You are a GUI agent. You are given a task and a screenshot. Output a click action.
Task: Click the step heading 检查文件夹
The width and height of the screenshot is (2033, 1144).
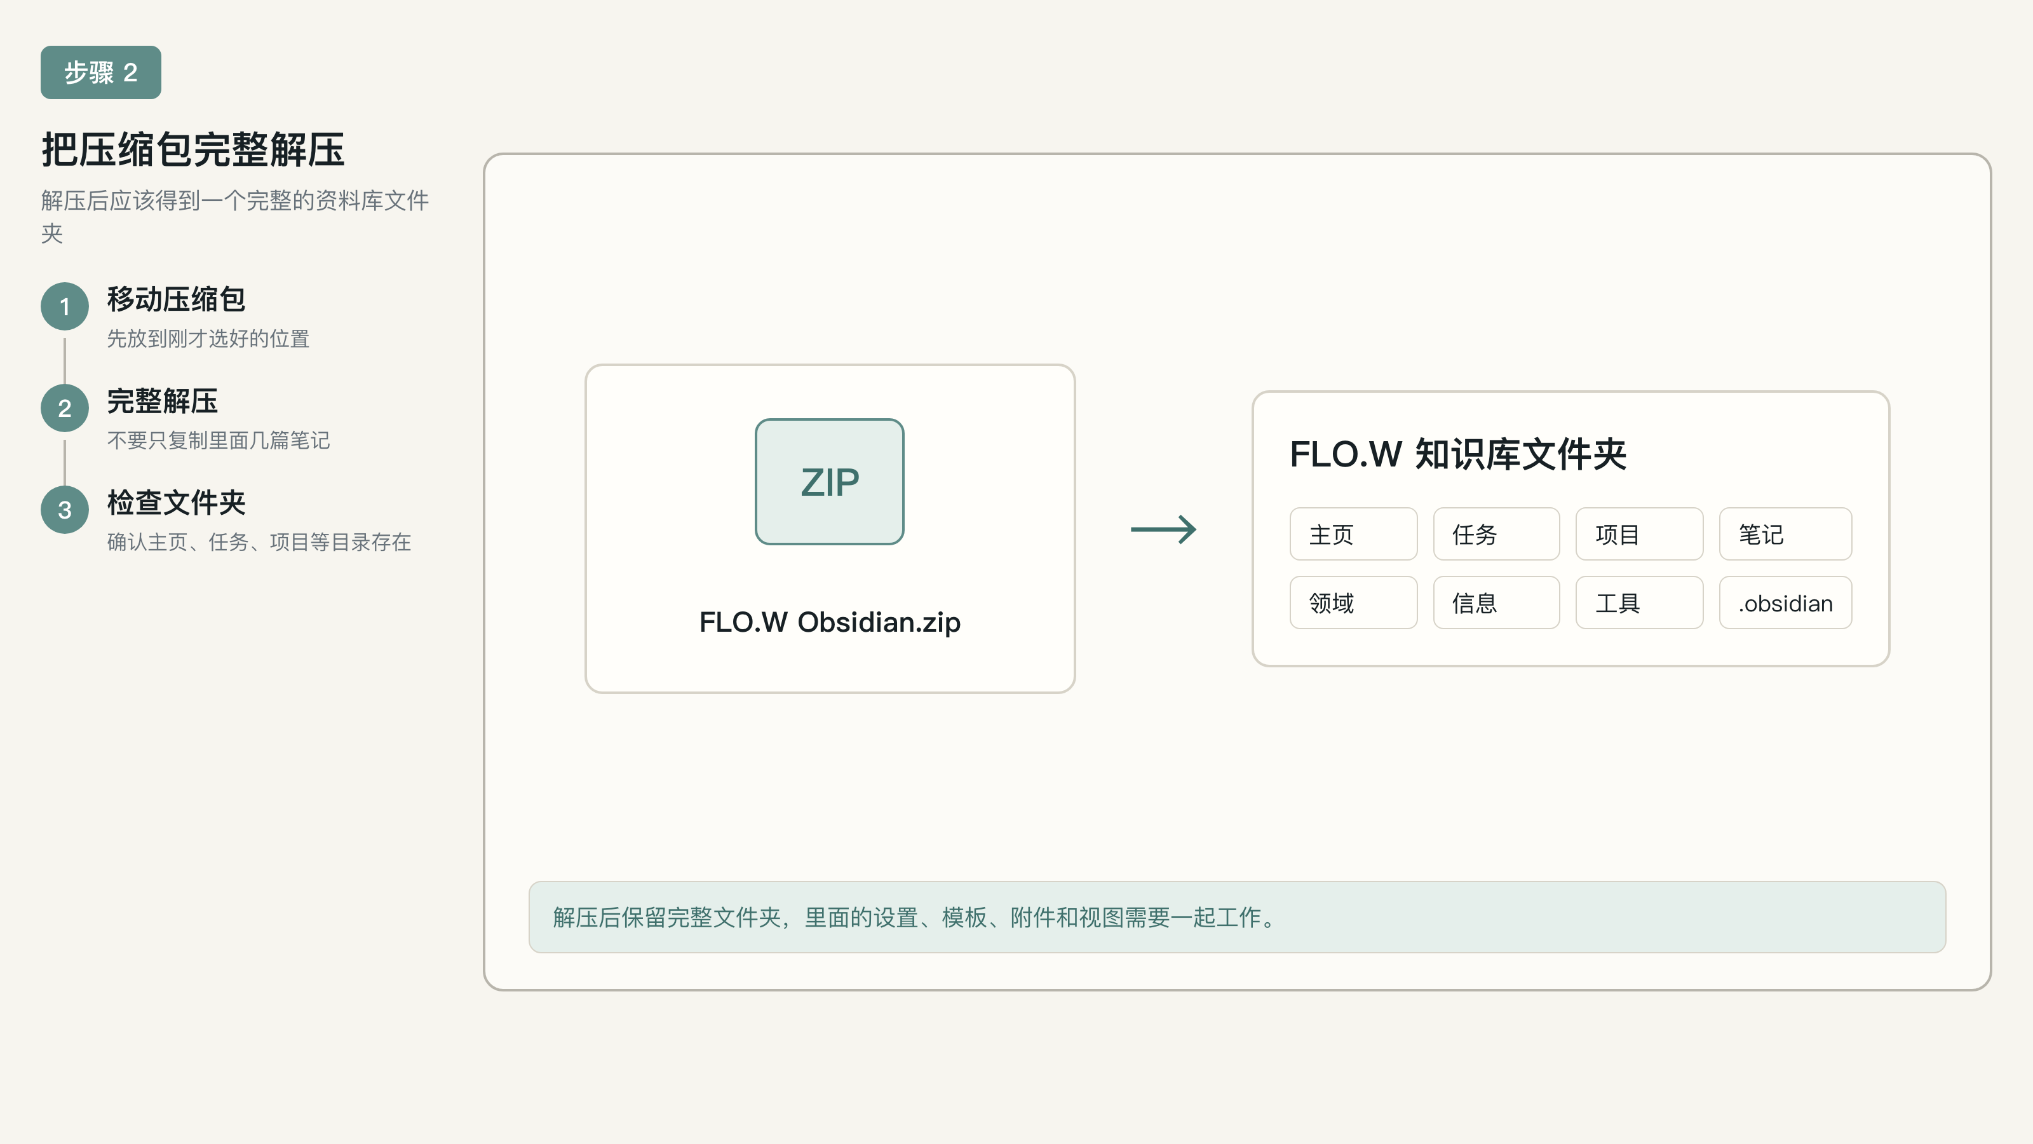(176, 503)
